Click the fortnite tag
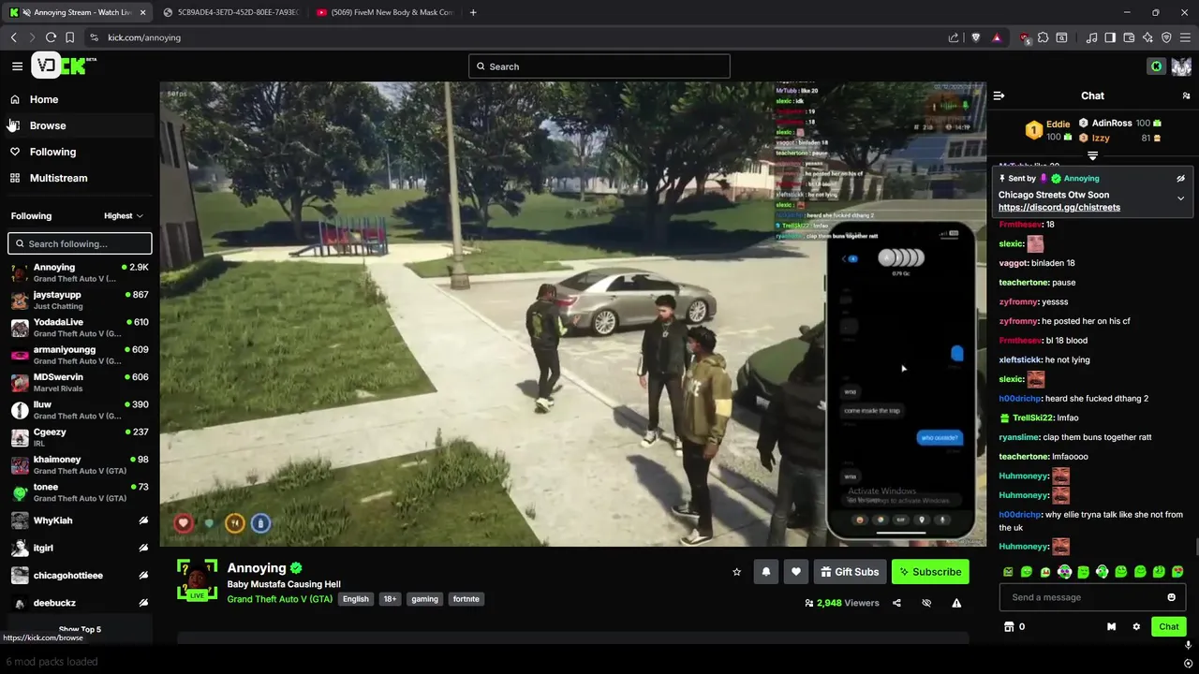This screenshot has height=674, width=1199. click(466, 599)
